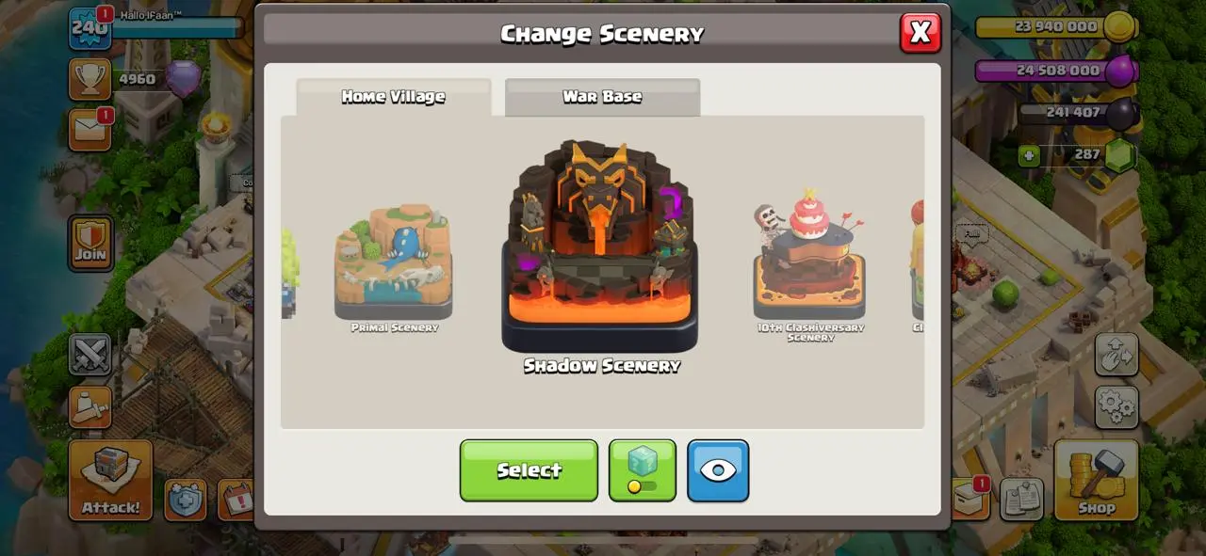Open the trophy league icon
This screenshot has width=1206, height=556.
pyautogui.click(x=90, y=79)
